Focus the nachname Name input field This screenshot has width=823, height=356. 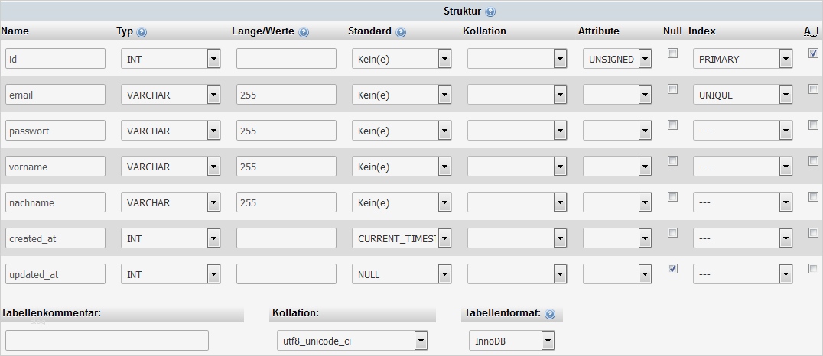(55, 202)
